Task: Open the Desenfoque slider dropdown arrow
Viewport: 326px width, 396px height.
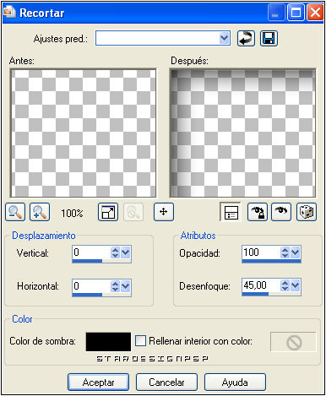Action: [296, 285]
